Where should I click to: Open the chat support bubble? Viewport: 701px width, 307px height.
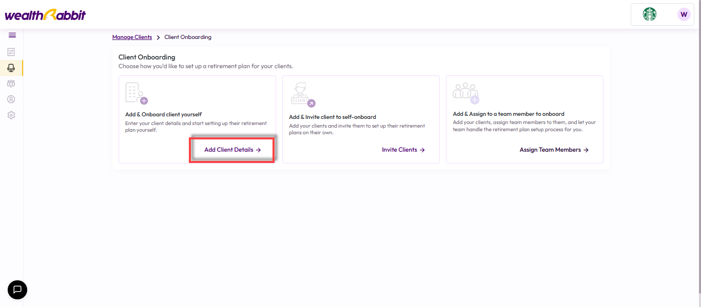coord(17,290)
